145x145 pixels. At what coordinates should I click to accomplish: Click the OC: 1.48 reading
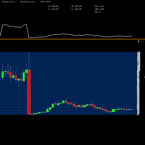[99, 6]
